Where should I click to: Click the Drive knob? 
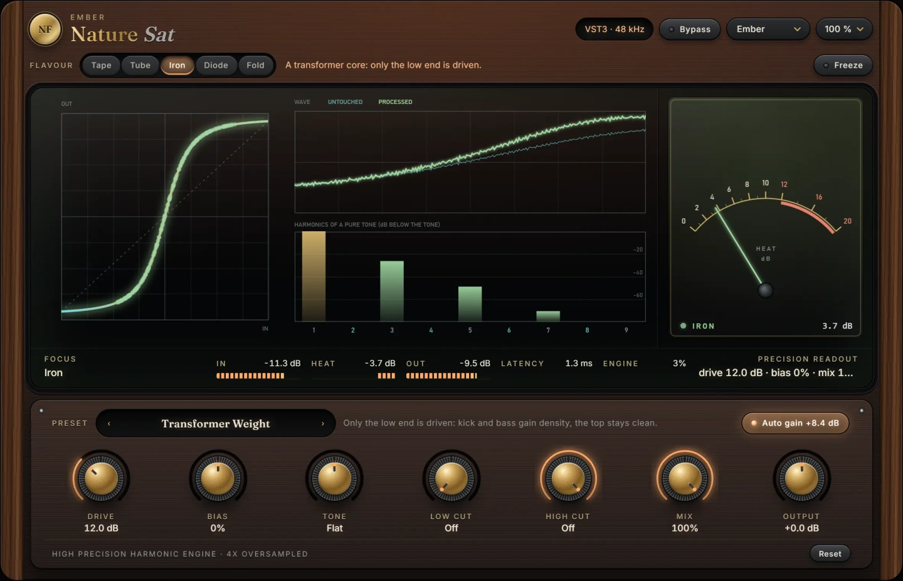click(101, 479)
